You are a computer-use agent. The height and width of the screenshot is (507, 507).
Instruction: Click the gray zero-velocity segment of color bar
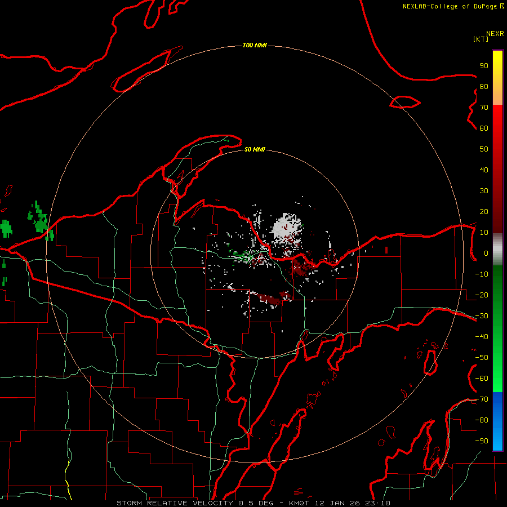click(497, 250)
